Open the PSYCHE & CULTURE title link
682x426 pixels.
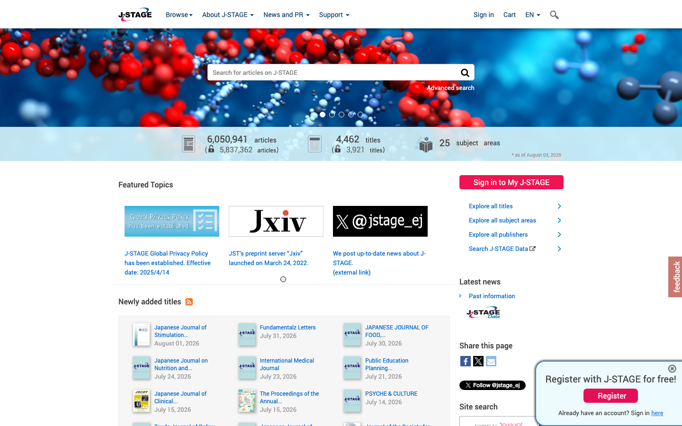click(391, 394)
